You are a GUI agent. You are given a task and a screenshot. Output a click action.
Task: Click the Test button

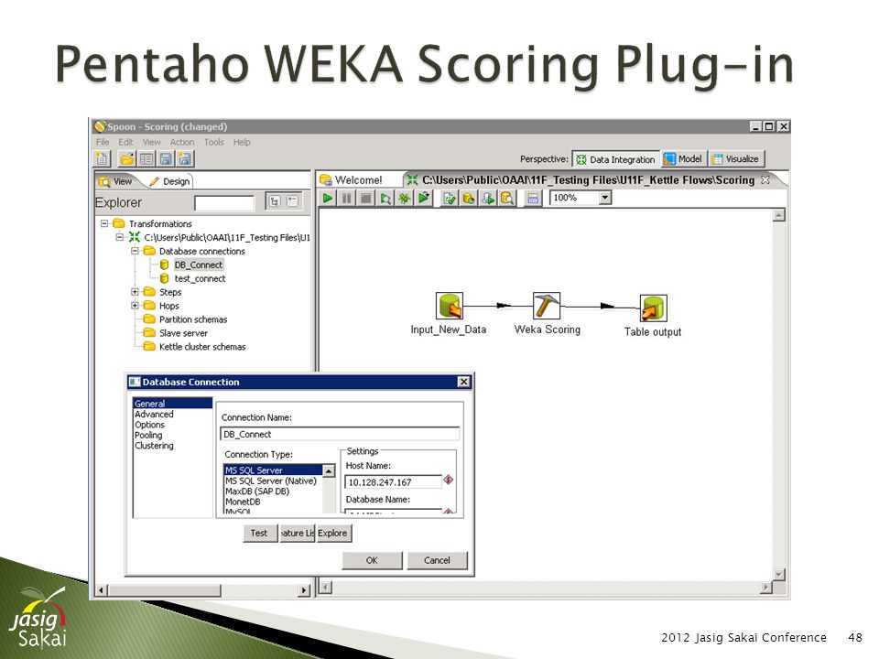coord(259,533)
